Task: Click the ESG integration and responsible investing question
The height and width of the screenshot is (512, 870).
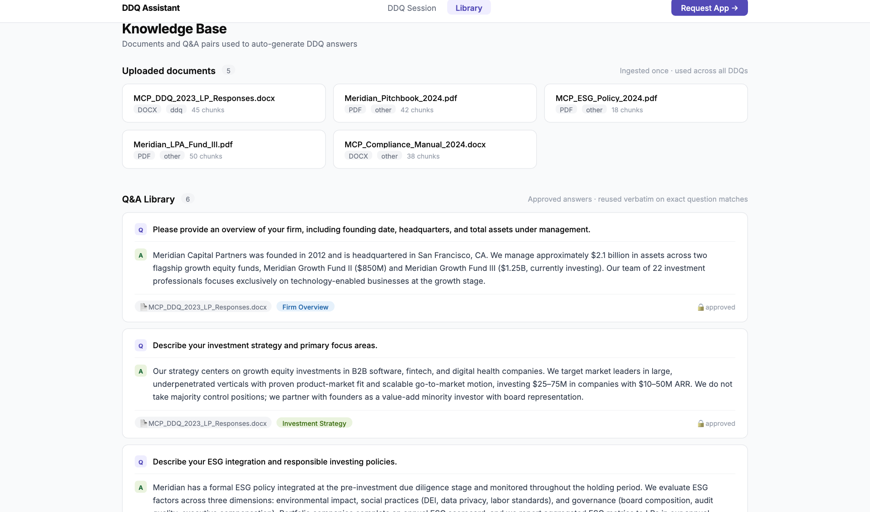Action: pos(275,462)
